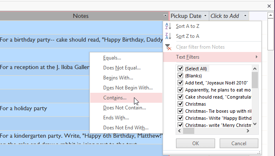The image size is (275, 156).
Task: Open the Notes column dropdown arrow
Action: [165, 16]
